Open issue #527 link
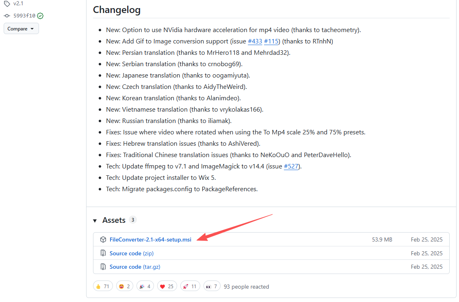The height and width of the screenshot is (302, 459). point(291,166)
